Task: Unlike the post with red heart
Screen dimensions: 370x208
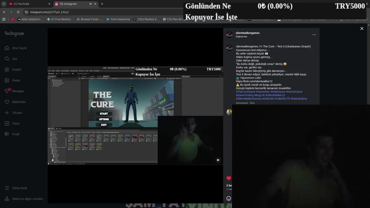Action: click(x=229, y=178)
